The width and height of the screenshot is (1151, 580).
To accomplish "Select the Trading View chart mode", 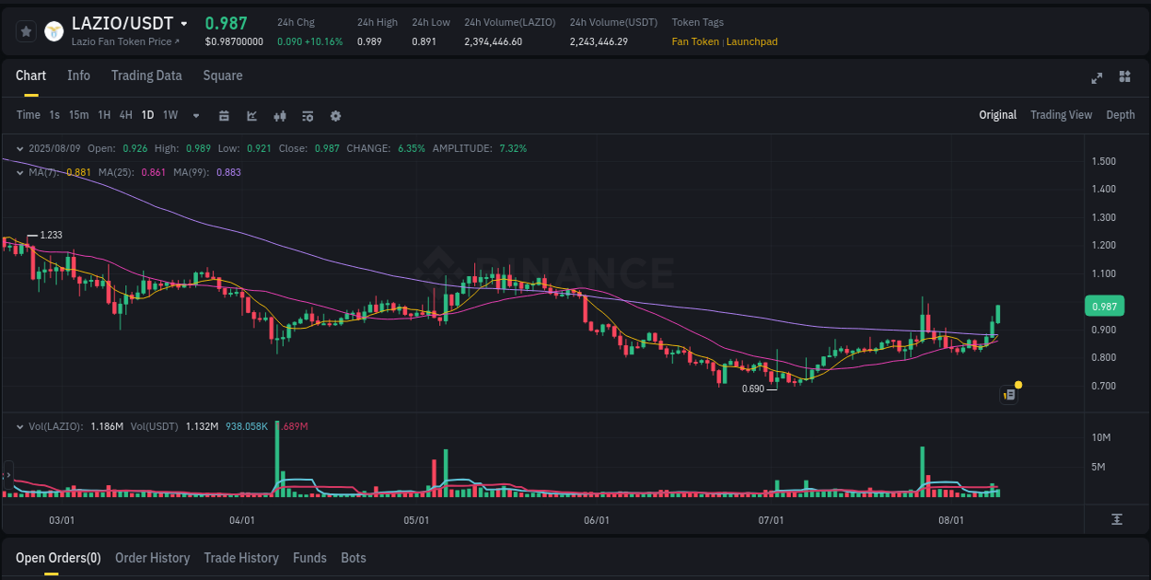I will 1061,115.
